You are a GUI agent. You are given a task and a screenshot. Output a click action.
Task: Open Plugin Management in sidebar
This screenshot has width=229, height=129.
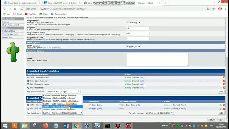[10, 25]
